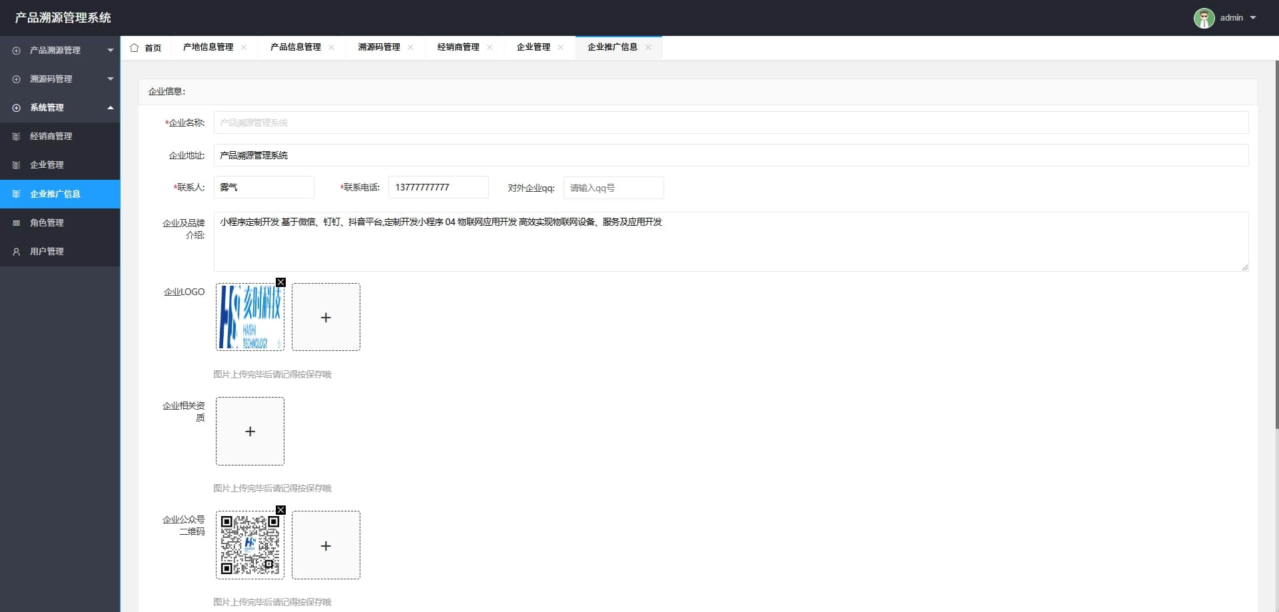Click the 企业LOGO thumbnail image
The height and width of the screenshot is (612, 1279).
point(250,317)
